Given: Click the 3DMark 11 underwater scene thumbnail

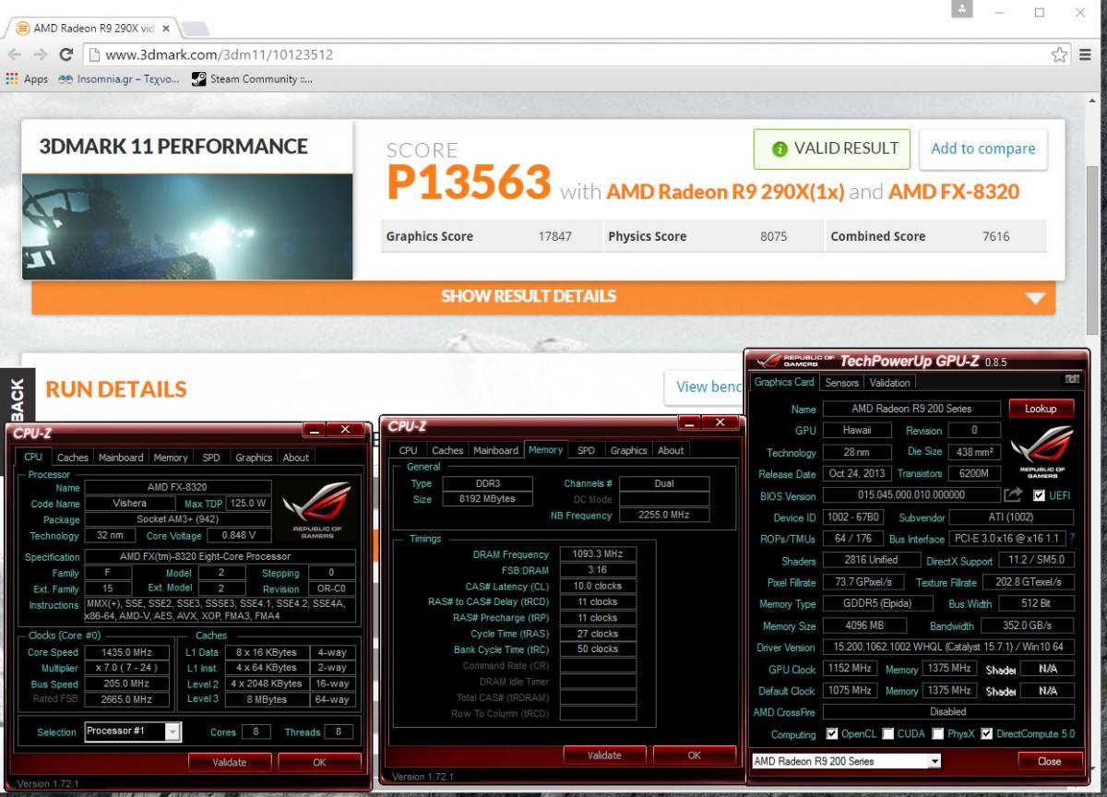Looking at the screenshot, I should point(187,226).
